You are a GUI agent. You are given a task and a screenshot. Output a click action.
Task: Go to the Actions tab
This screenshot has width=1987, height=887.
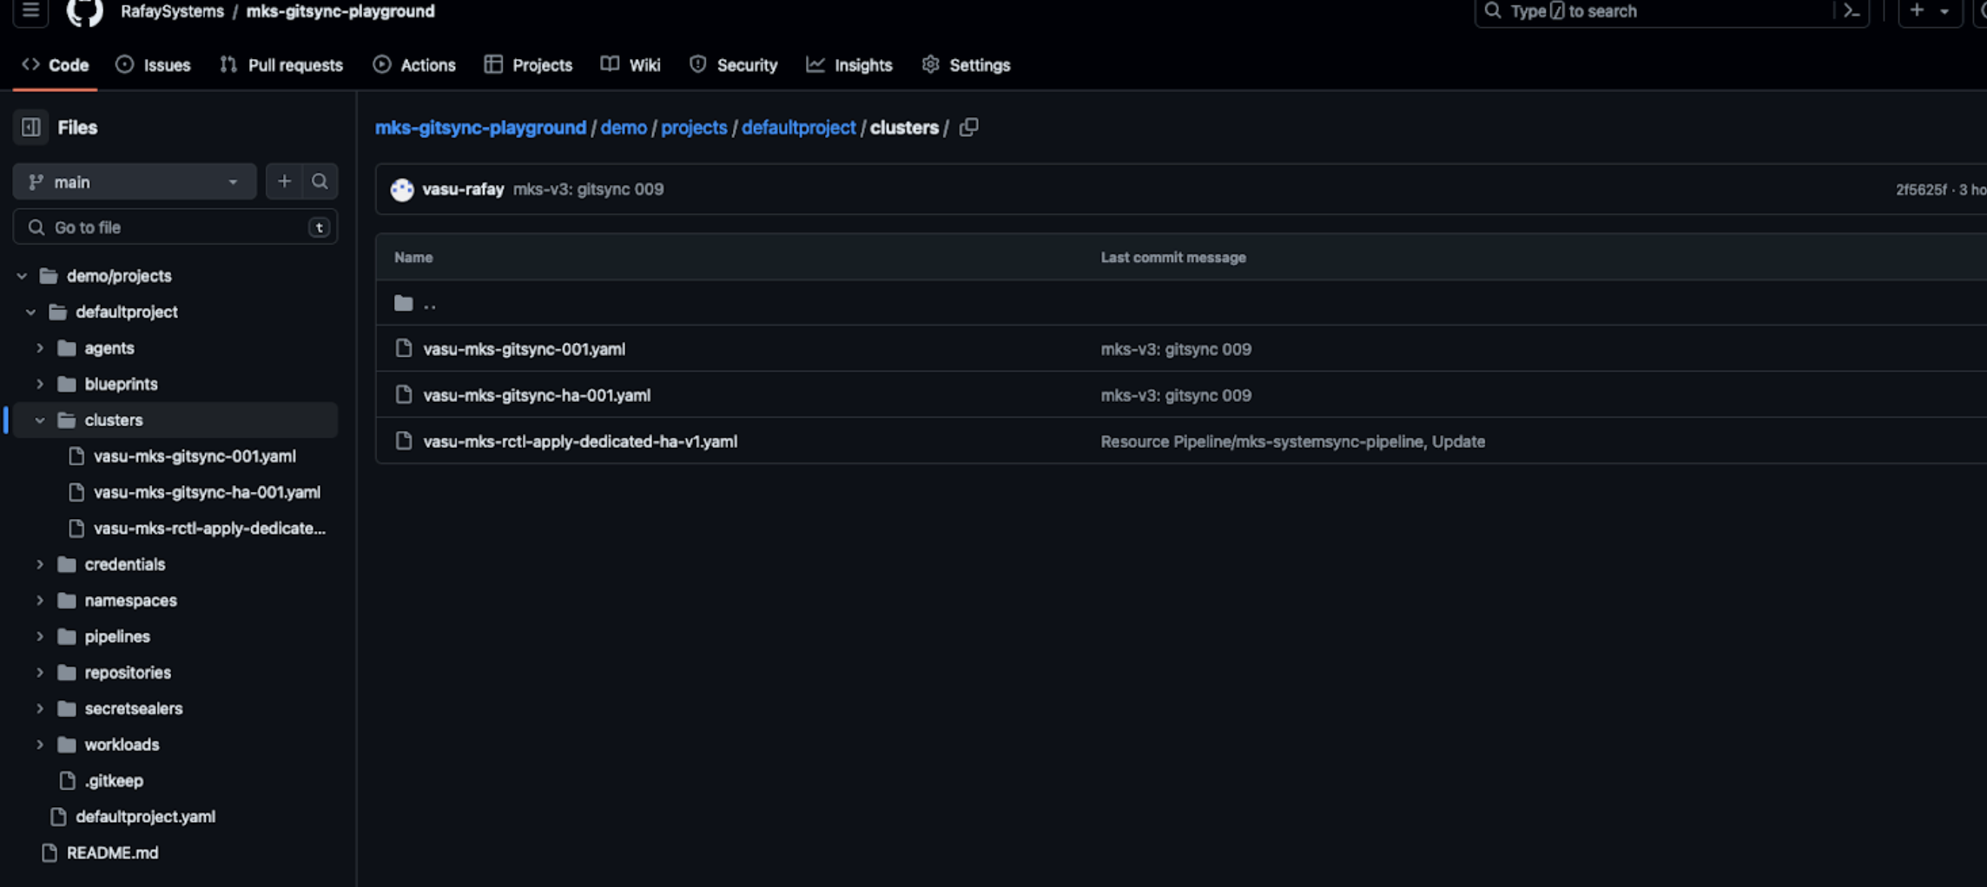pyautogui.click(x=414, y=65)
